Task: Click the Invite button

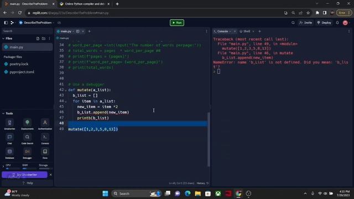Action: pos(305,23)
